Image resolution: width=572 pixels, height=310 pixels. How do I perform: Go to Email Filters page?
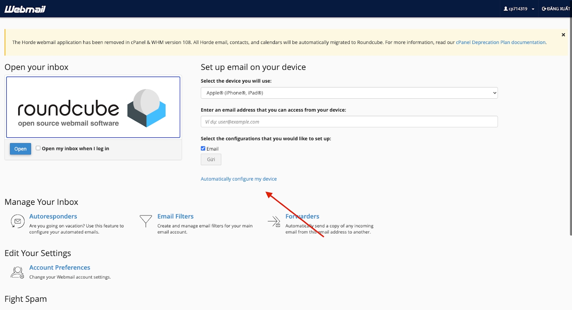pyautogui.click(x=175, y=216)
